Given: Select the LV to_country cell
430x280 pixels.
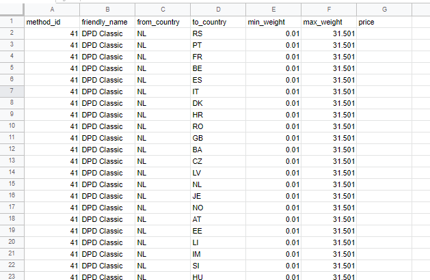Looking at the screenshot, I should (218, 173).
